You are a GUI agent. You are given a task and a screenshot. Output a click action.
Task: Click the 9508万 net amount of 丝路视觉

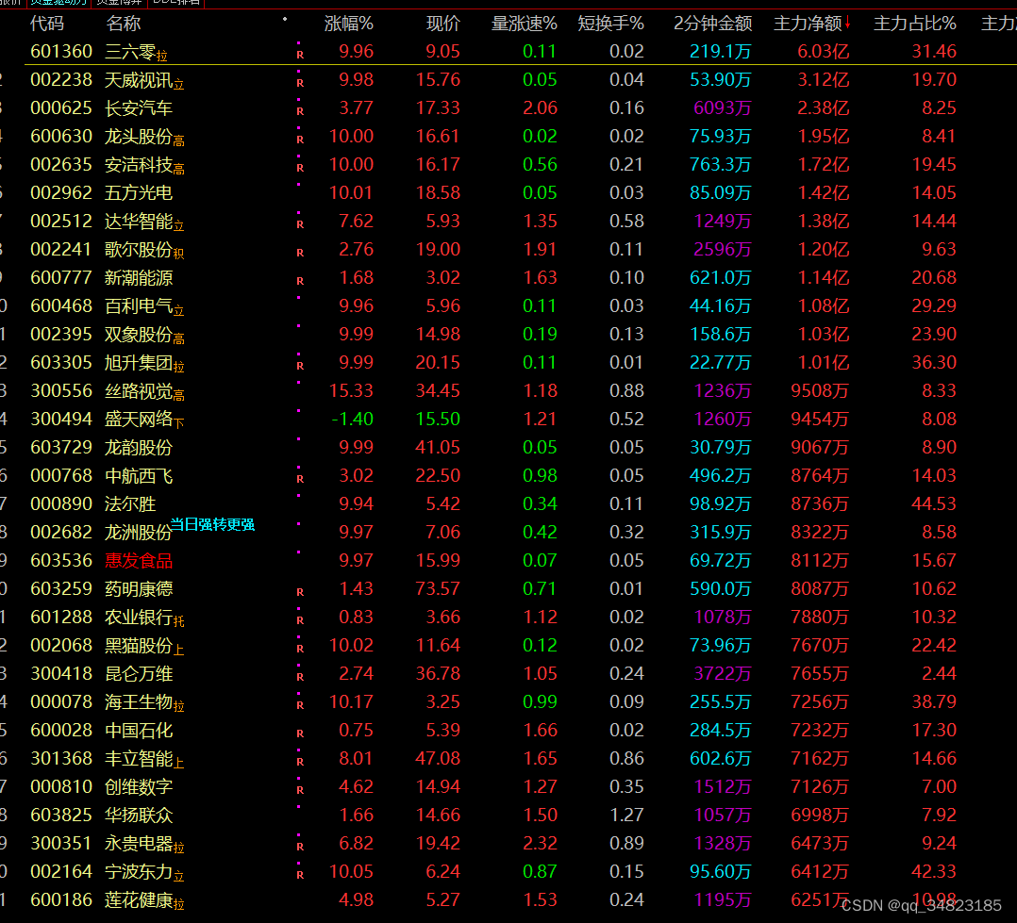point(820,391)
